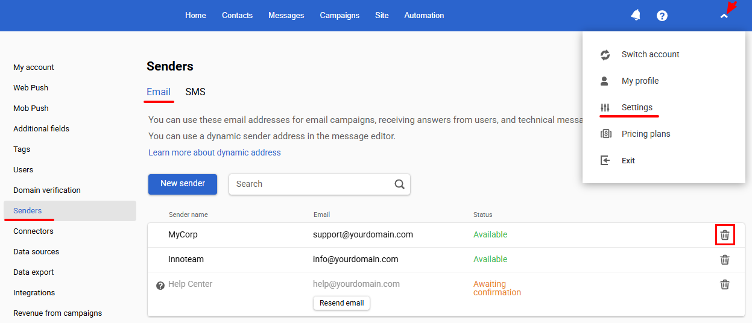The height and width of the screenshot is (323, 752).
Task: Click the Help Center row question icon
Action: coord(160,286)
